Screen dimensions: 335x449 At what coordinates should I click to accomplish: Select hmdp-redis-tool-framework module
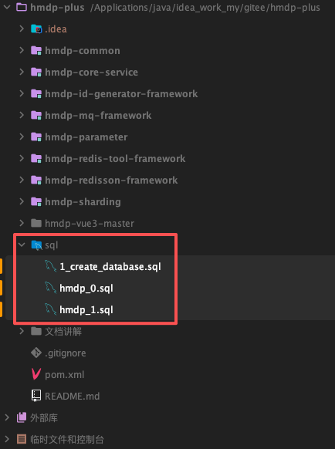pos(115,159)
